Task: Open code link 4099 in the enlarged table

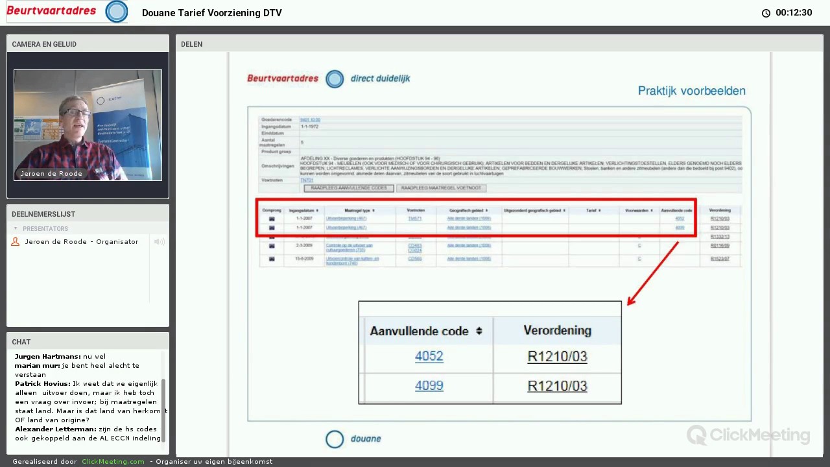Action: point(429,386)
